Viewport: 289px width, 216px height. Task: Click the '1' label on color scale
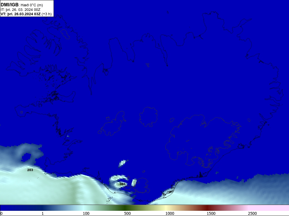42,213
